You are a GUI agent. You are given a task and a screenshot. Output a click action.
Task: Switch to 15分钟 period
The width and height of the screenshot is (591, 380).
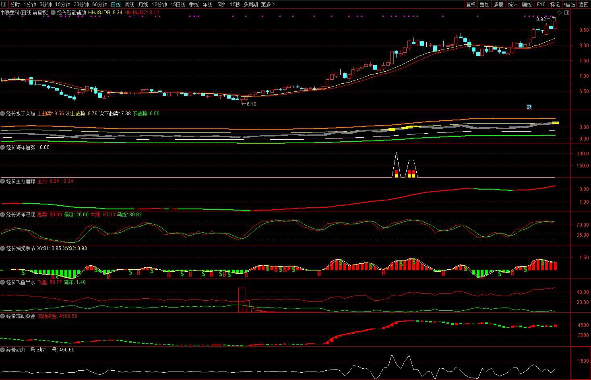point(63,4)
